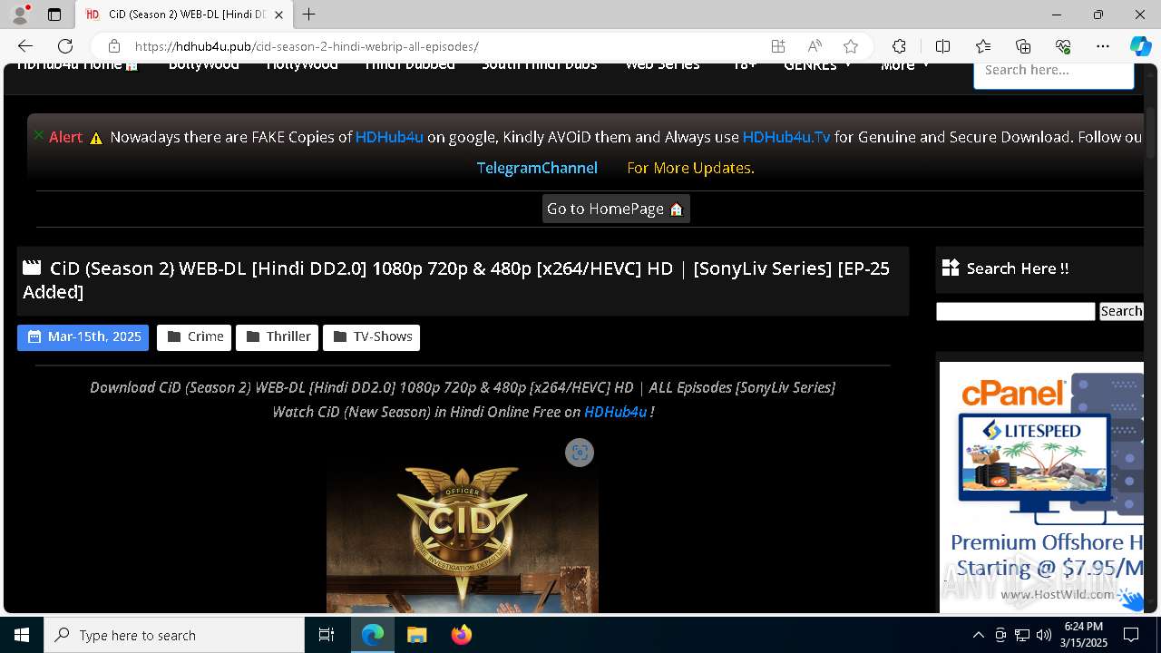Click the sidebar Search button

(1121, 311)
